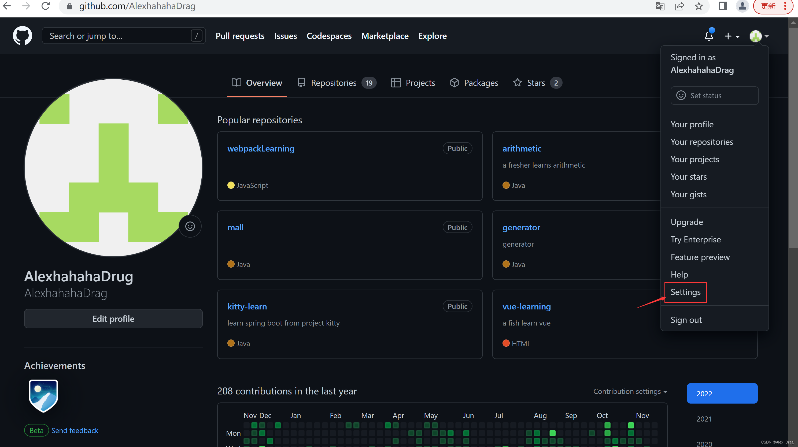
Task: Click the browser three-dot menu
Action: click(x=785, y=6)
